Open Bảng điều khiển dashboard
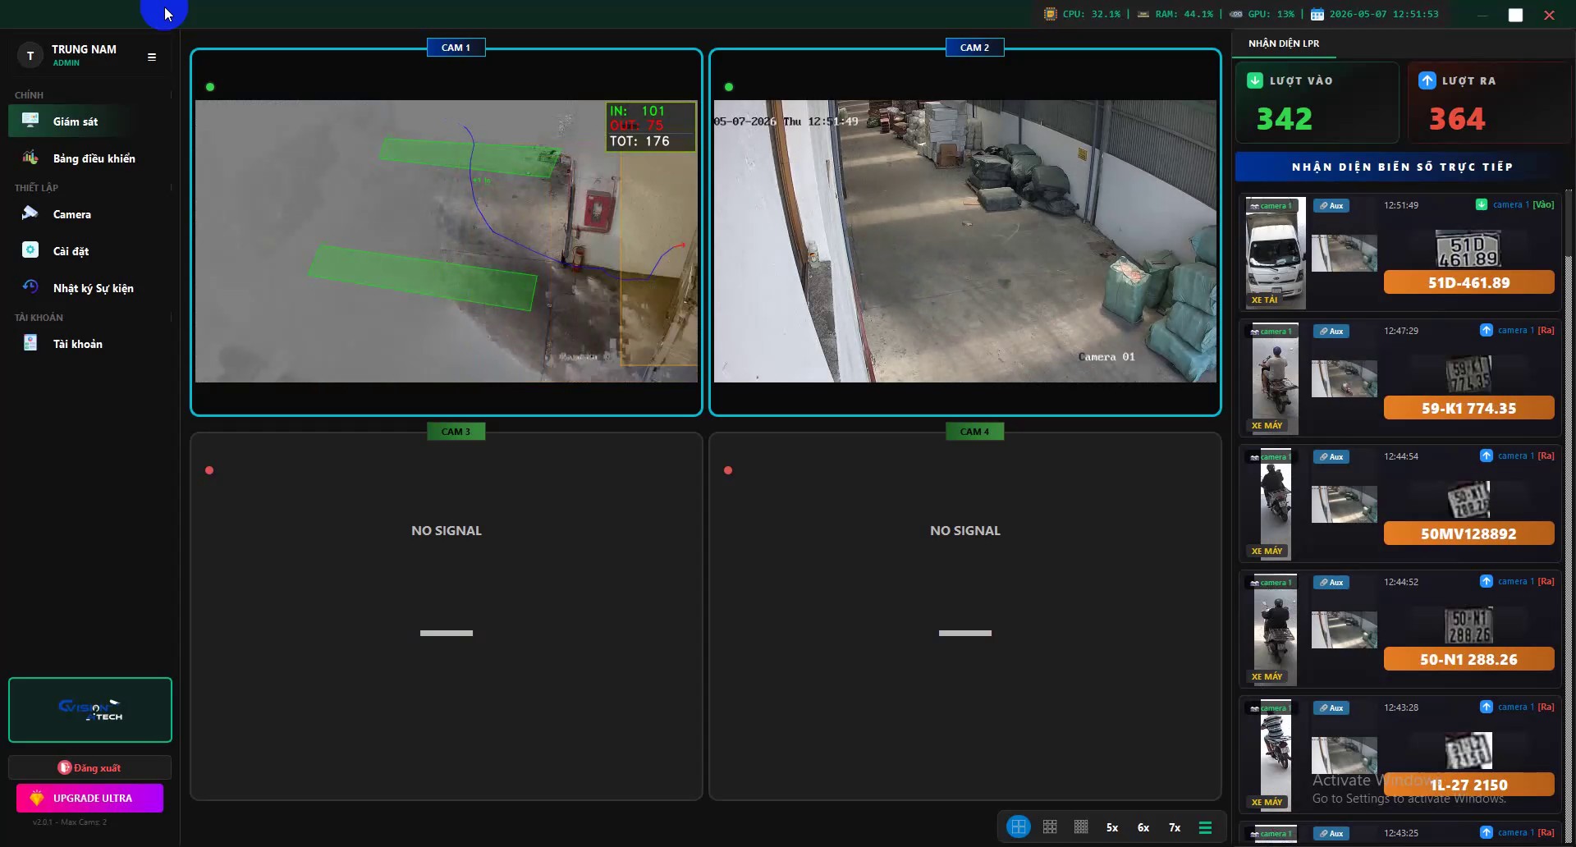 tap(90, 158)
